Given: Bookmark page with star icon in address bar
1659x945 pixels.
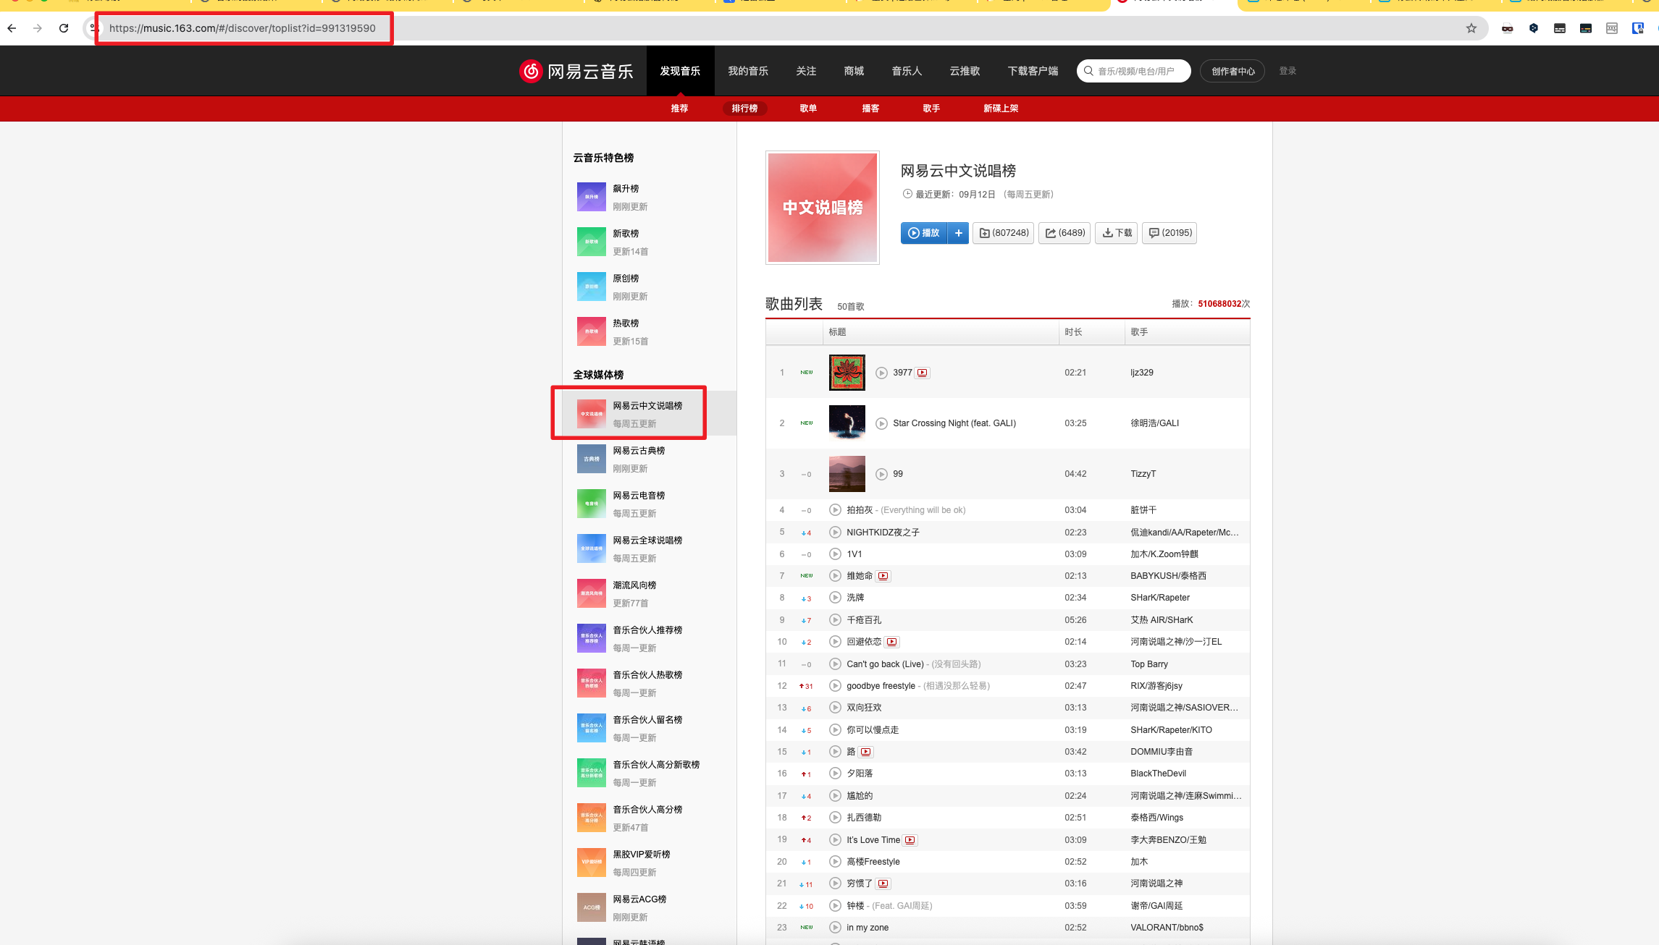Looking at the screenshot, I should coord(1471,28).
